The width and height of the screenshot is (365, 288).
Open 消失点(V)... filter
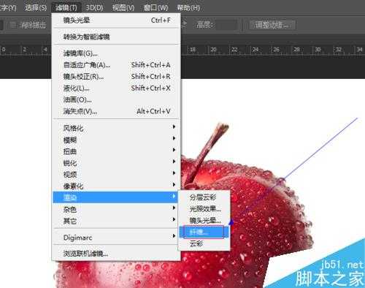pos(116,111)
